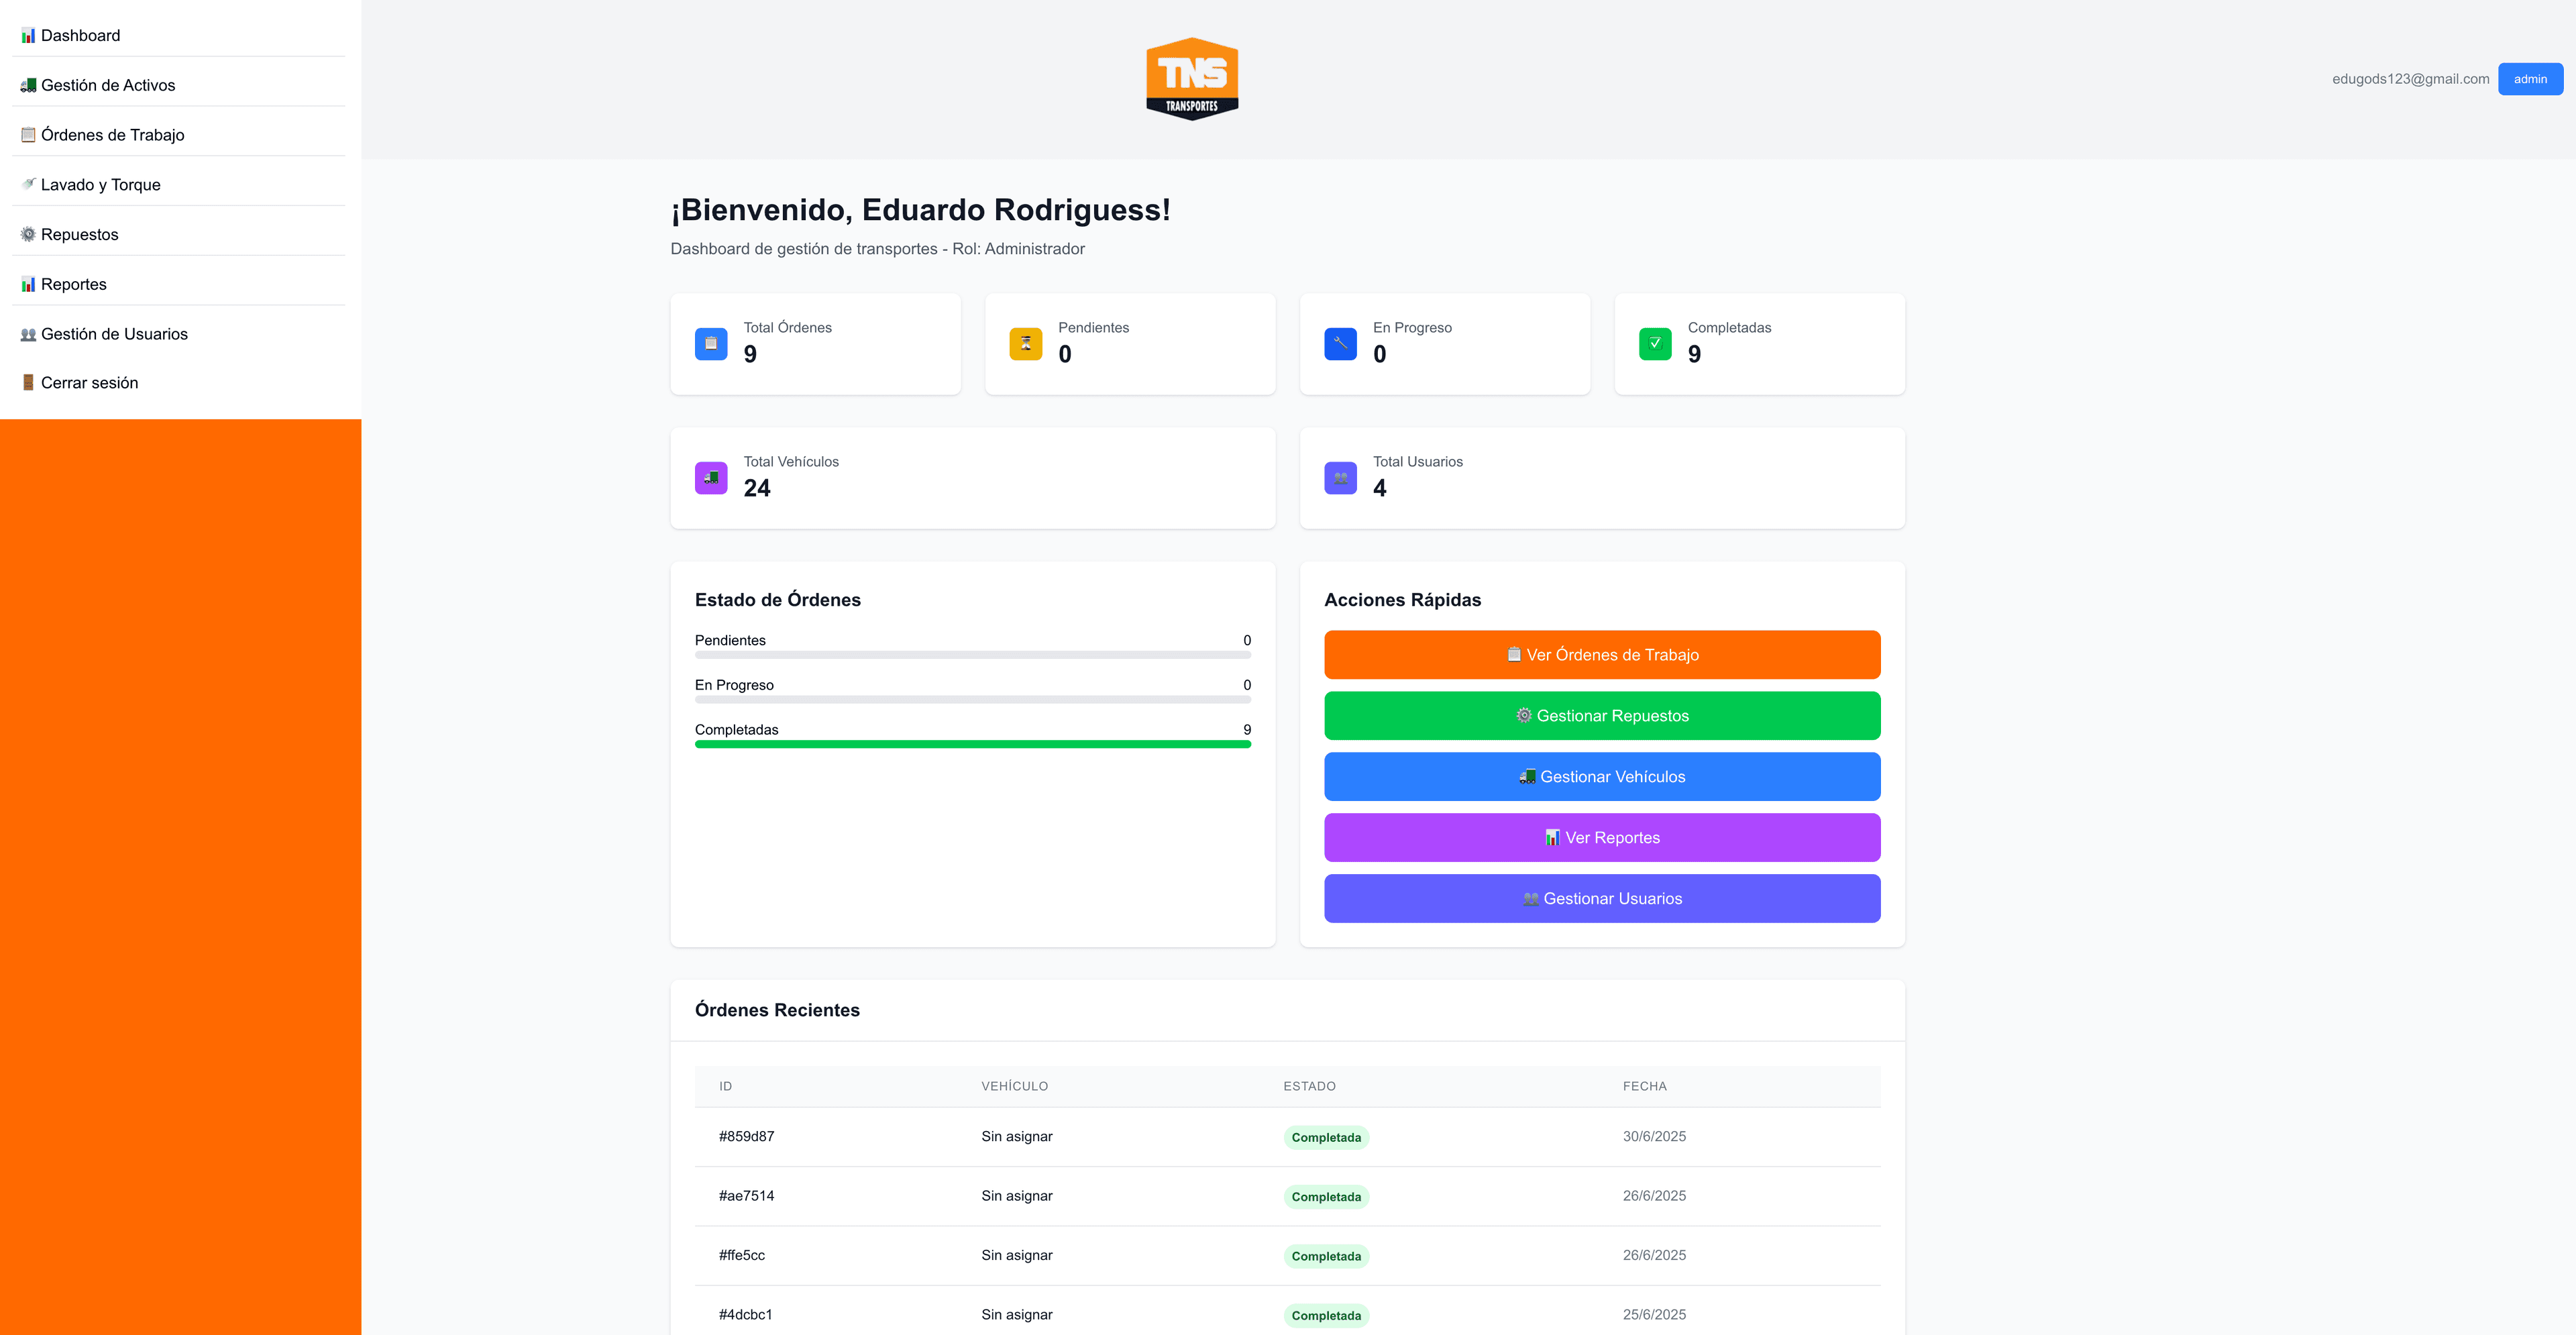Open Reportes from the sidebar
The height and width of the screenshot is (1335, 2576).
click(73, 284)
